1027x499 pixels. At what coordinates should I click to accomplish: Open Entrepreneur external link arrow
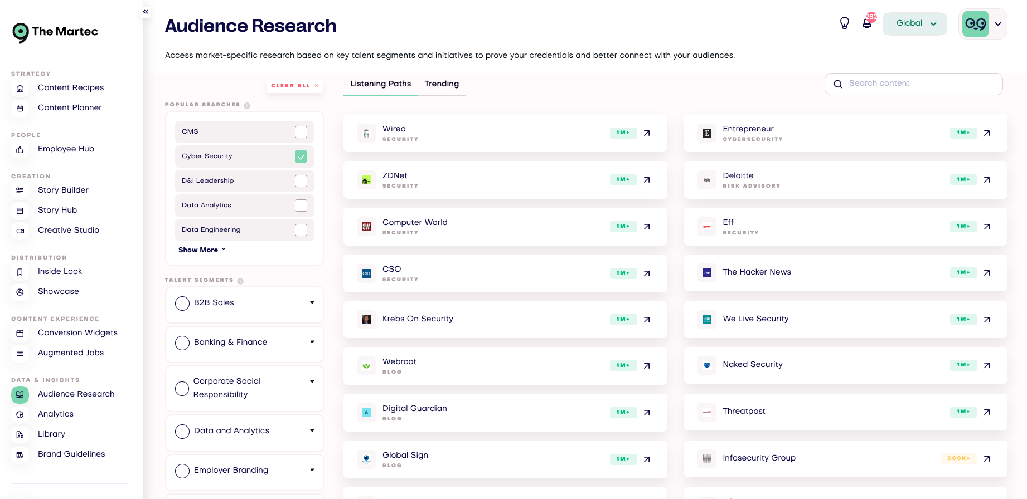pos(987,133)
